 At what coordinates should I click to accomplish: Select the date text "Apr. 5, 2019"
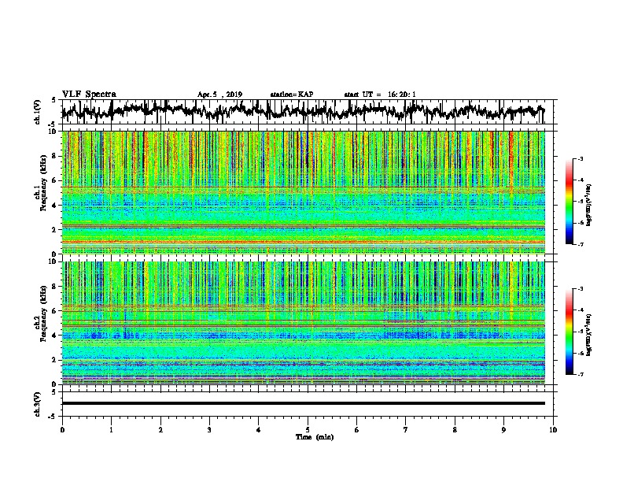tap(219, 95)
